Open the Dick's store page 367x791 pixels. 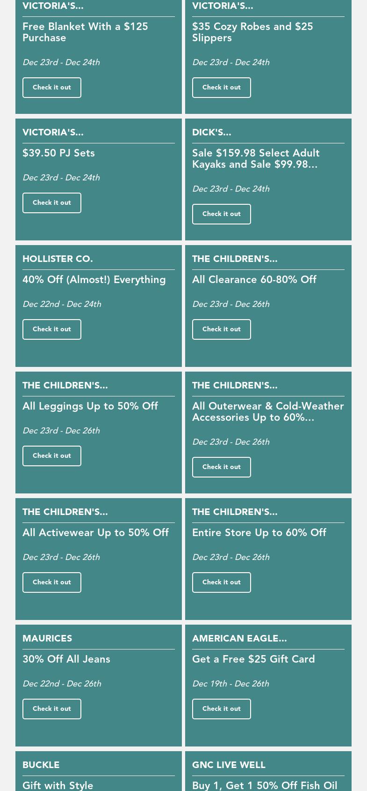pyautogui.click(x=211, y=133)
